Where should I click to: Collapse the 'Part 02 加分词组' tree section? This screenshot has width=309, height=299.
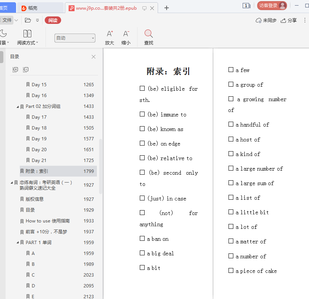pos(18,107)
